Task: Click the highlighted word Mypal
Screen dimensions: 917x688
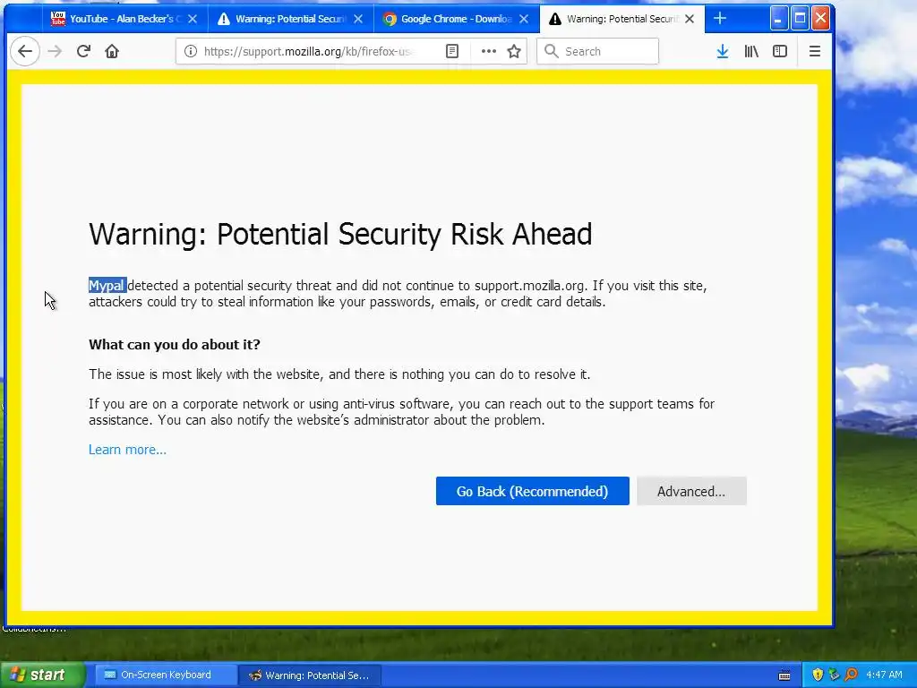Action: click(x=107, y=286)
